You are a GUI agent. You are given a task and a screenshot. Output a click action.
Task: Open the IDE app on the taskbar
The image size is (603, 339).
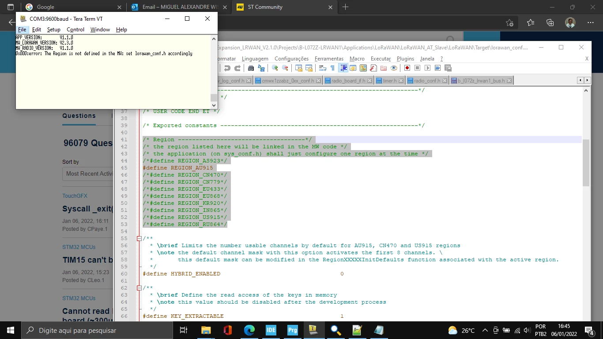click(x=271, y=330)
